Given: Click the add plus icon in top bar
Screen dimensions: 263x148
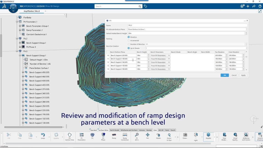Looking at the screenshot, I should click(248, 6).
